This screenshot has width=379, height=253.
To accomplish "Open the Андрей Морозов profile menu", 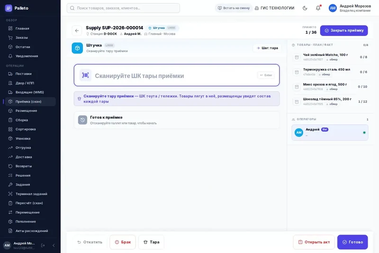I will 350,8.
